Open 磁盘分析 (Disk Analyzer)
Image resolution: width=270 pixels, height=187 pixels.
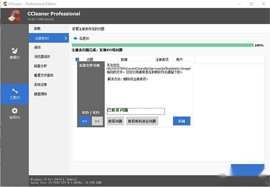[40, 66]
